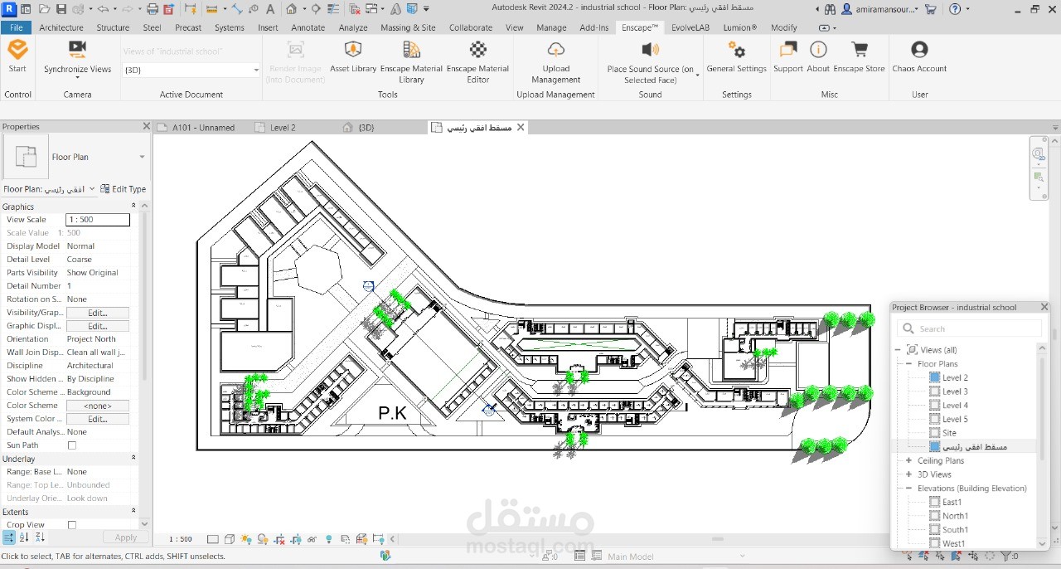Viewport: 1061px width, 569px height.
Task: Collapse the Underlay properties section
Action: [x=133, y=458]
